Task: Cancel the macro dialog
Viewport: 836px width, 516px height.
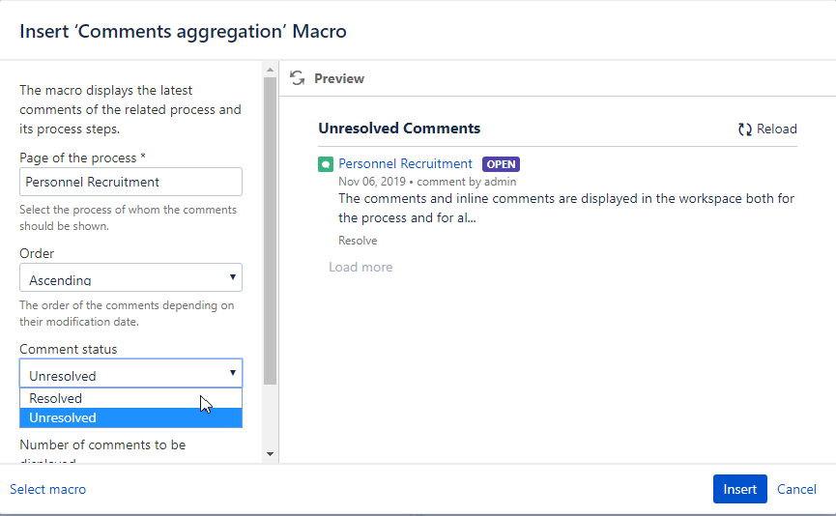Action: (x=796, y=490)
